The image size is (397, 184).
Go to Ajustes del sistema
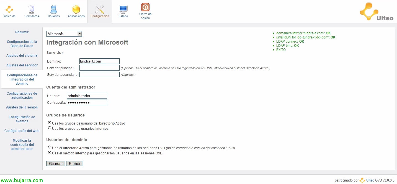point(22,56)
